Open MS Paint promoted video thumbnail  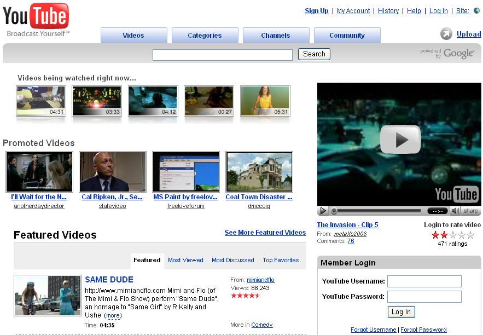(x=186, y=172)
